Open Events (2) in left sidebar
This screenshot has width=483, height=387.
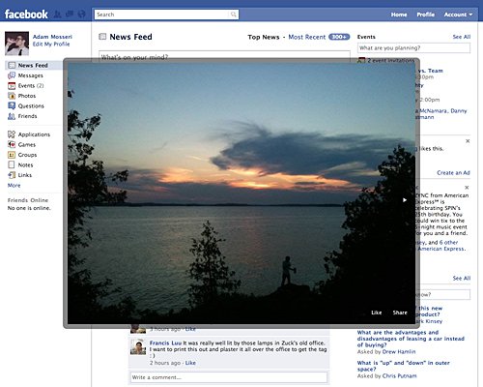click(31, 86)
